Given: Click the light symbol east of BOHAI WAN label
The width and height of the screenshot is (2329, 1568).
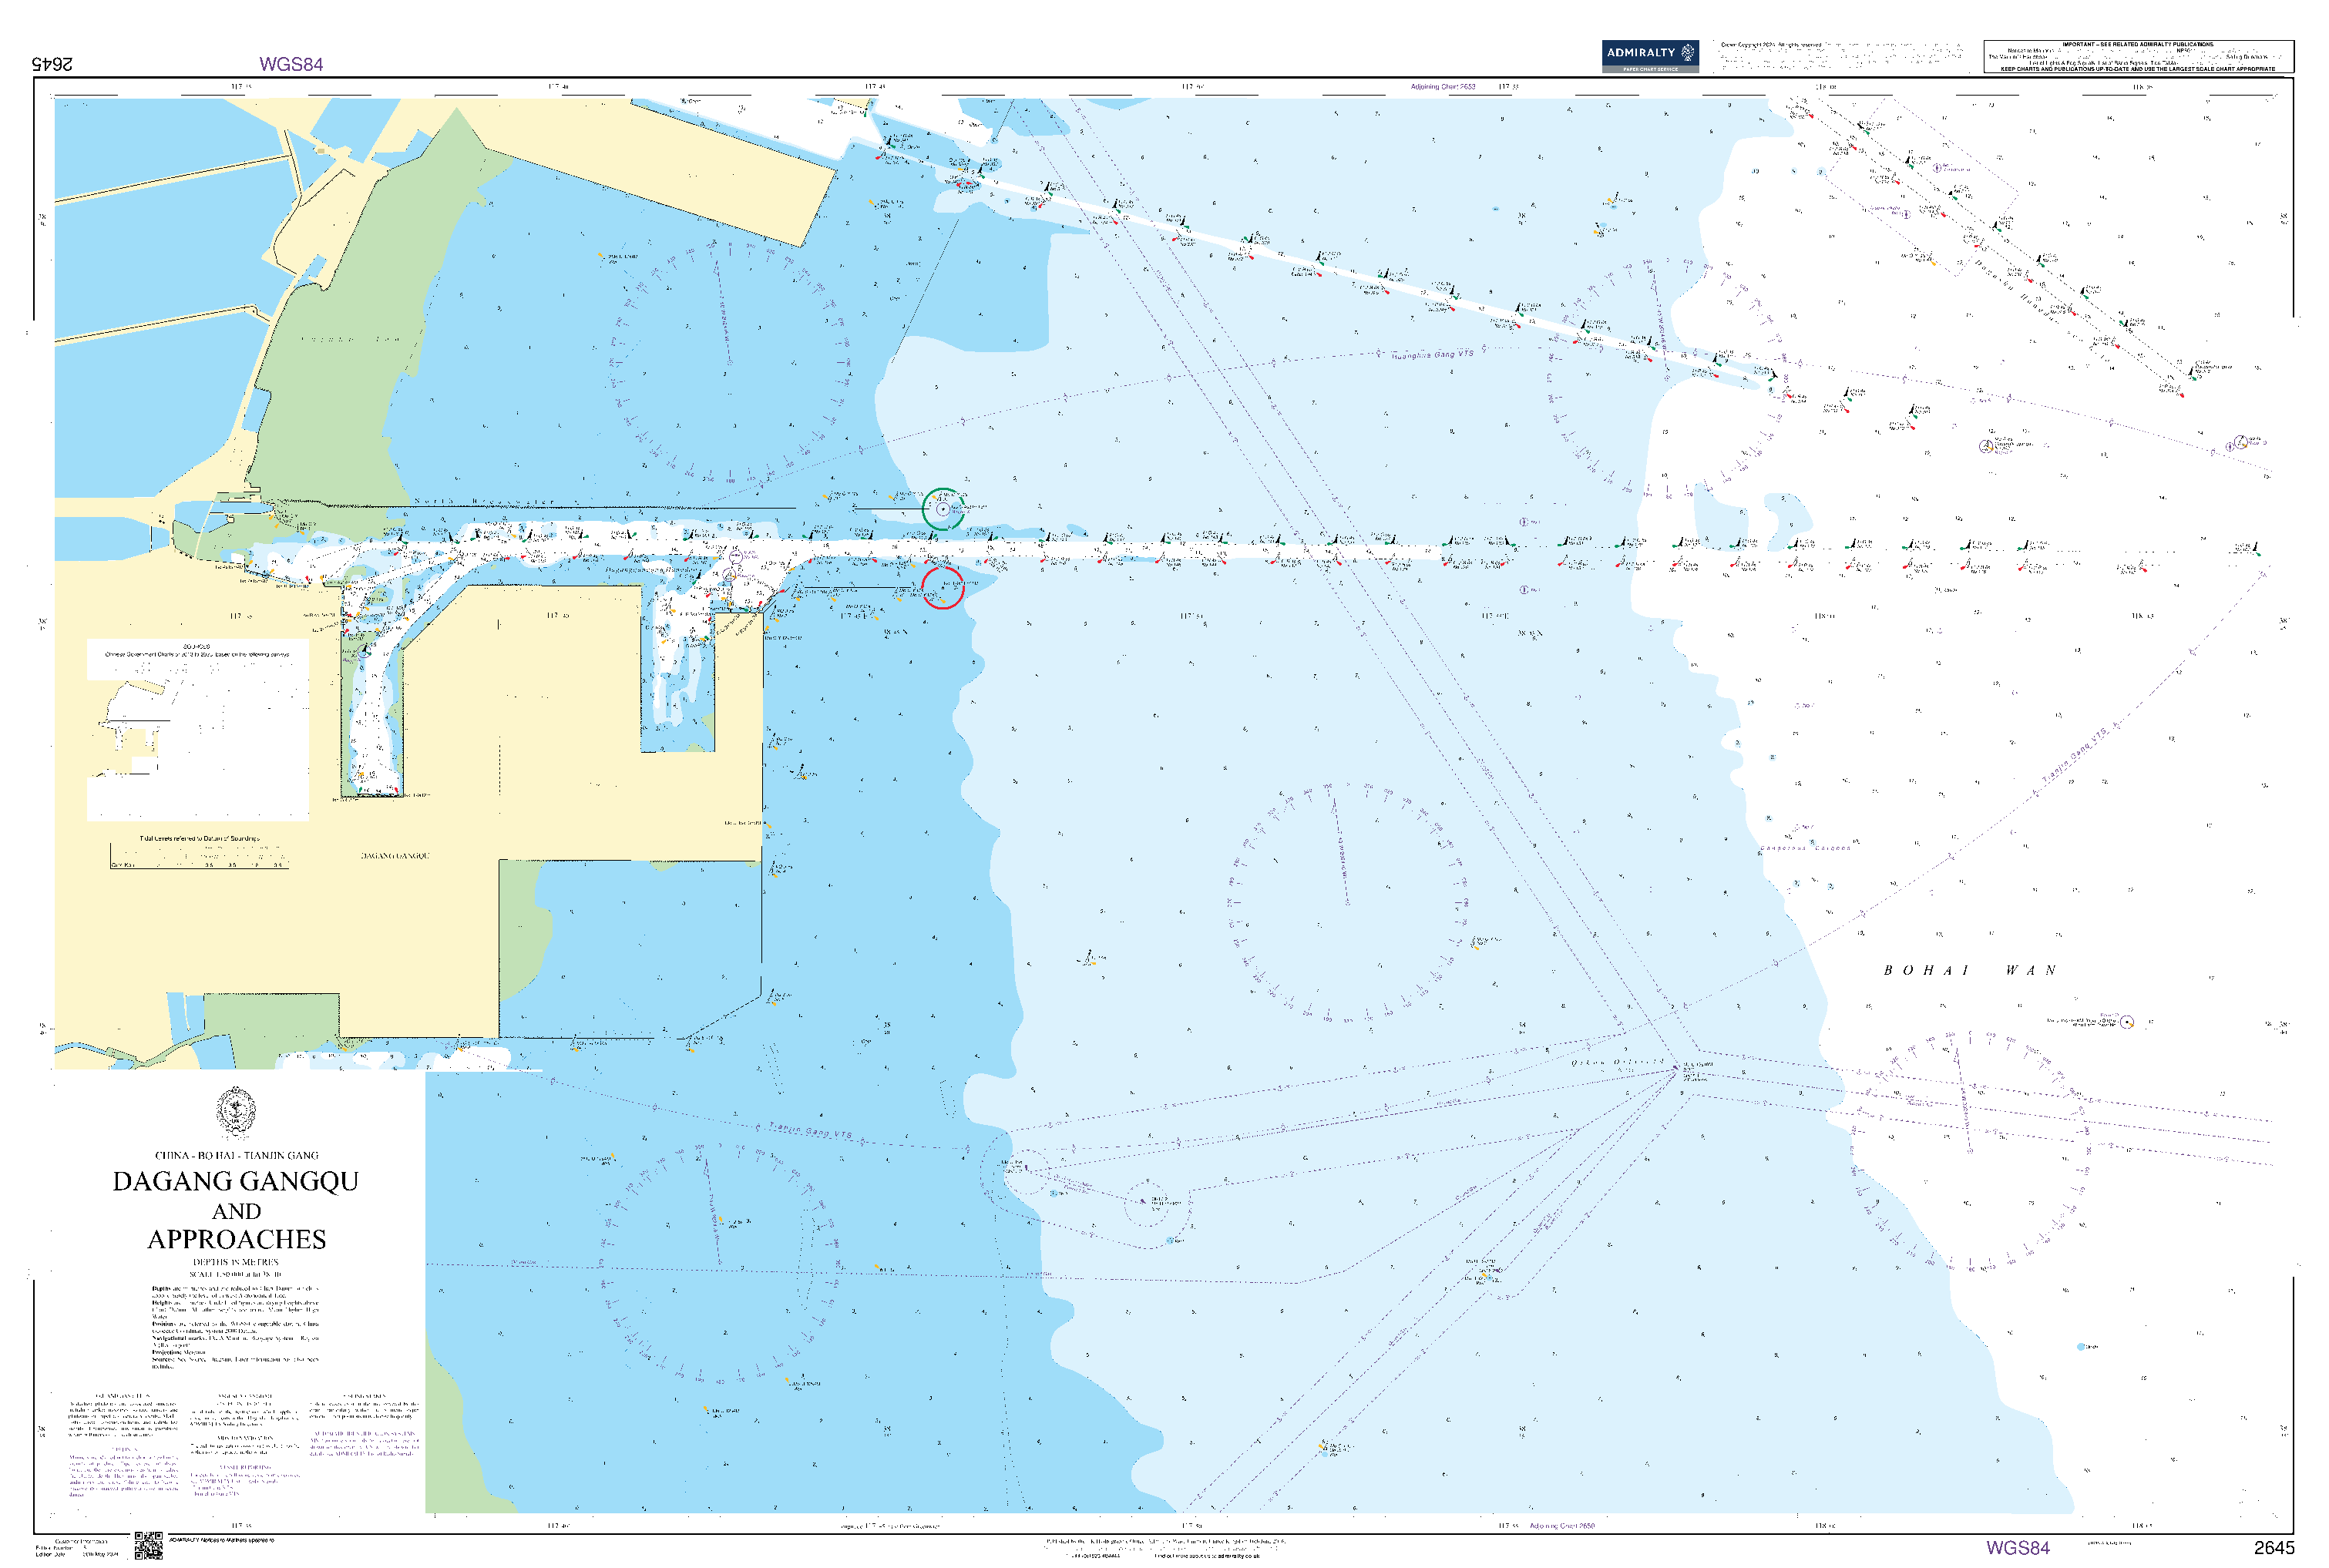Looking at the screenshot, I should (2127, 1022).
